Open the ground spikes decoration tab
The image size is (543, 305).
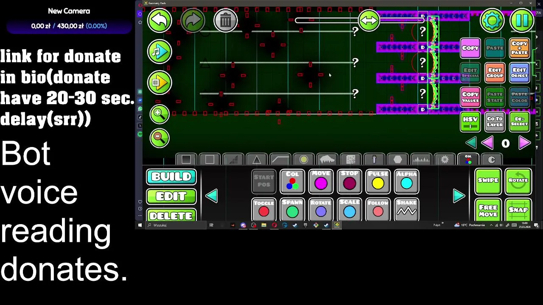[421, 159]
